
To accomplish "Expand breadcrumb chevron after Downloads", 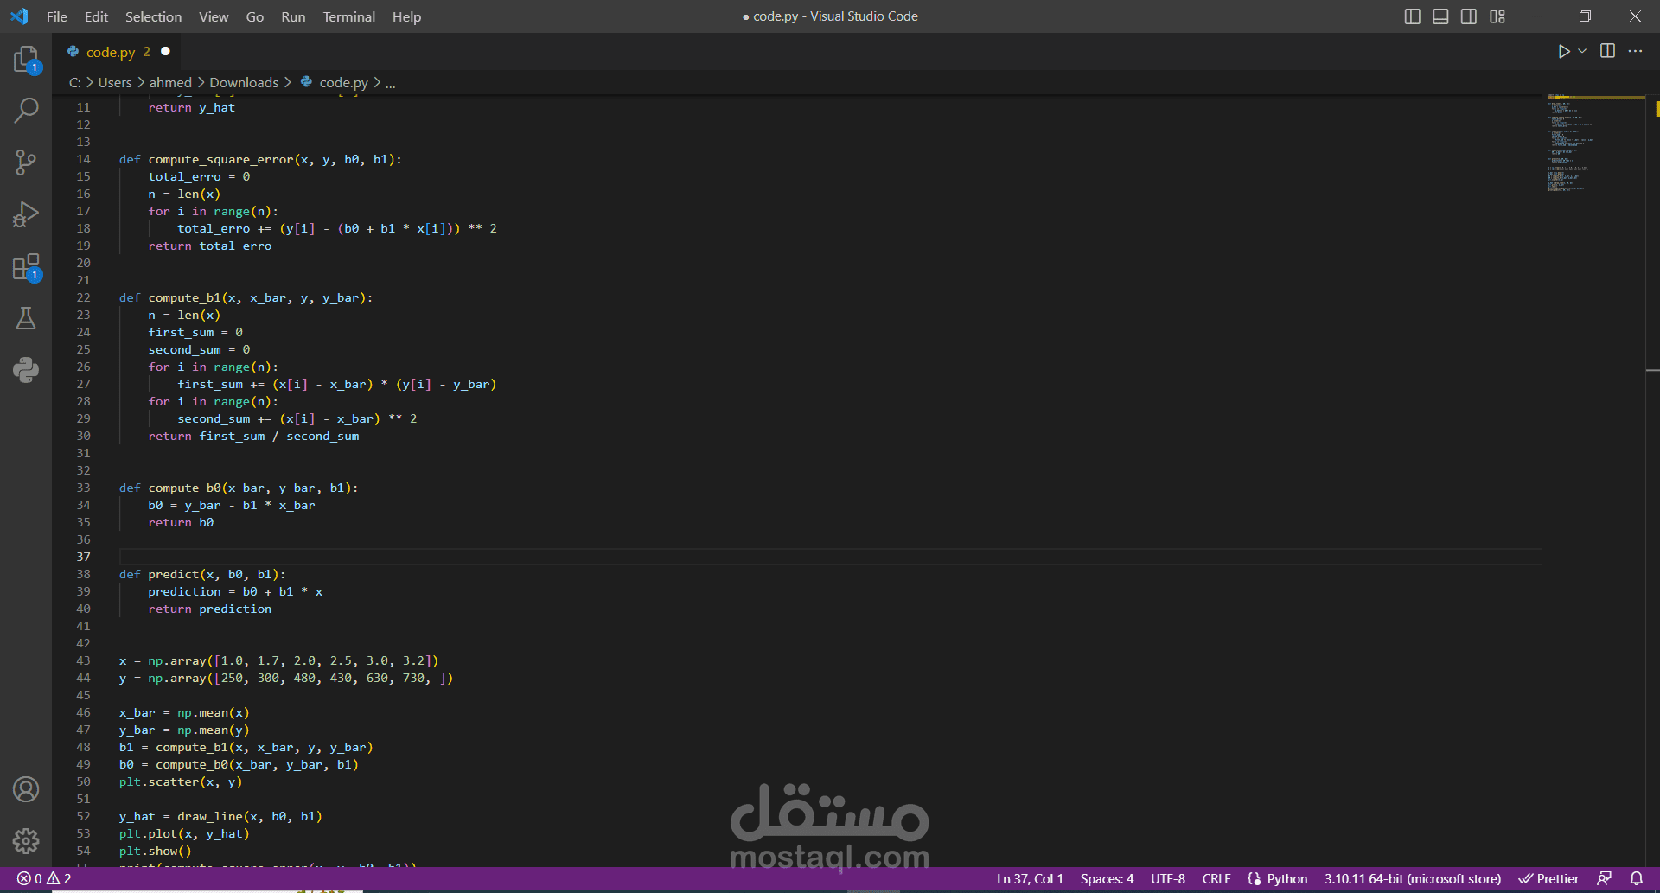I will point(288,83).
